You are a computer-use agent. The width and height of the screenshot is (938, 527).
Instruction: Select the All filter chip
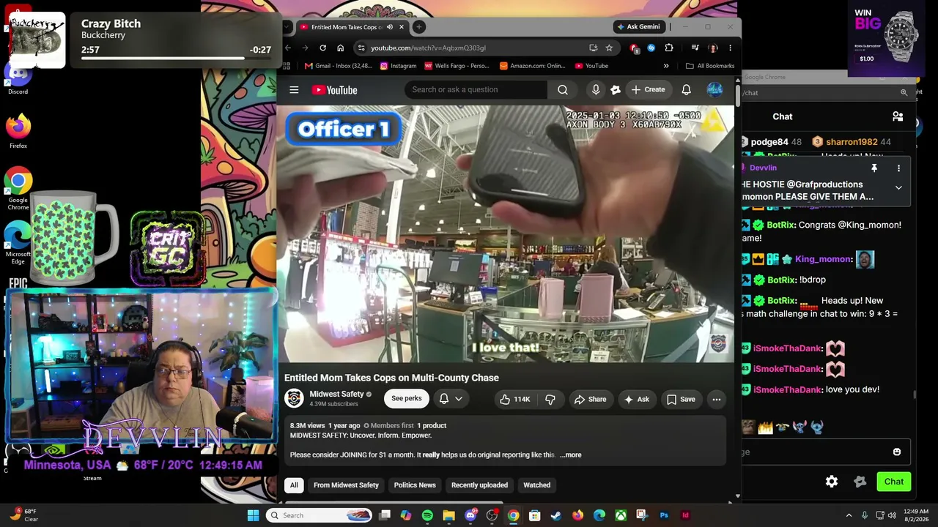(294, 485)
